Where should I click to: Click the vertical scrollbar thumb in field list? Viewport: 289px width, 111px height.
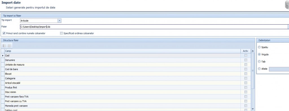[x=253, y=71]
